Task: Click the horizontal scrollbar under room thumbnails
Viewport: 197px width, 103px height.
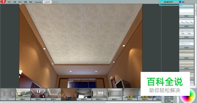Action: 80,102
